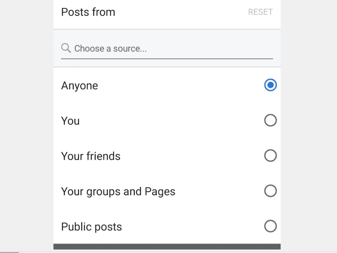Select the You radio button

[270, 120]
